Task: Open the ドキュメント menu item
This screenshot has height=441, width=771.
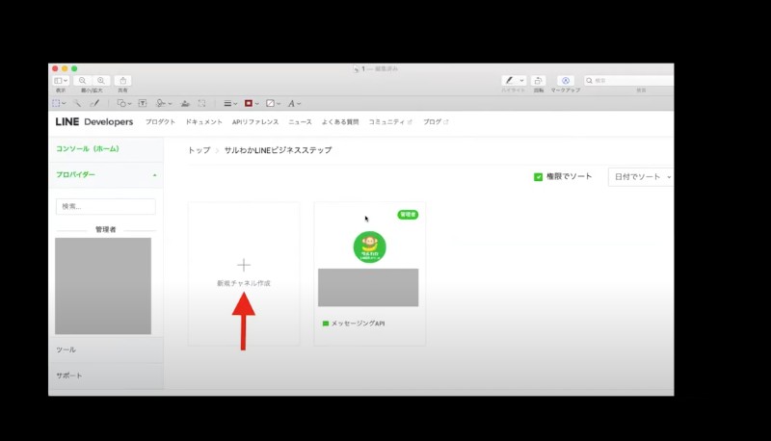Action: (203, 121)
